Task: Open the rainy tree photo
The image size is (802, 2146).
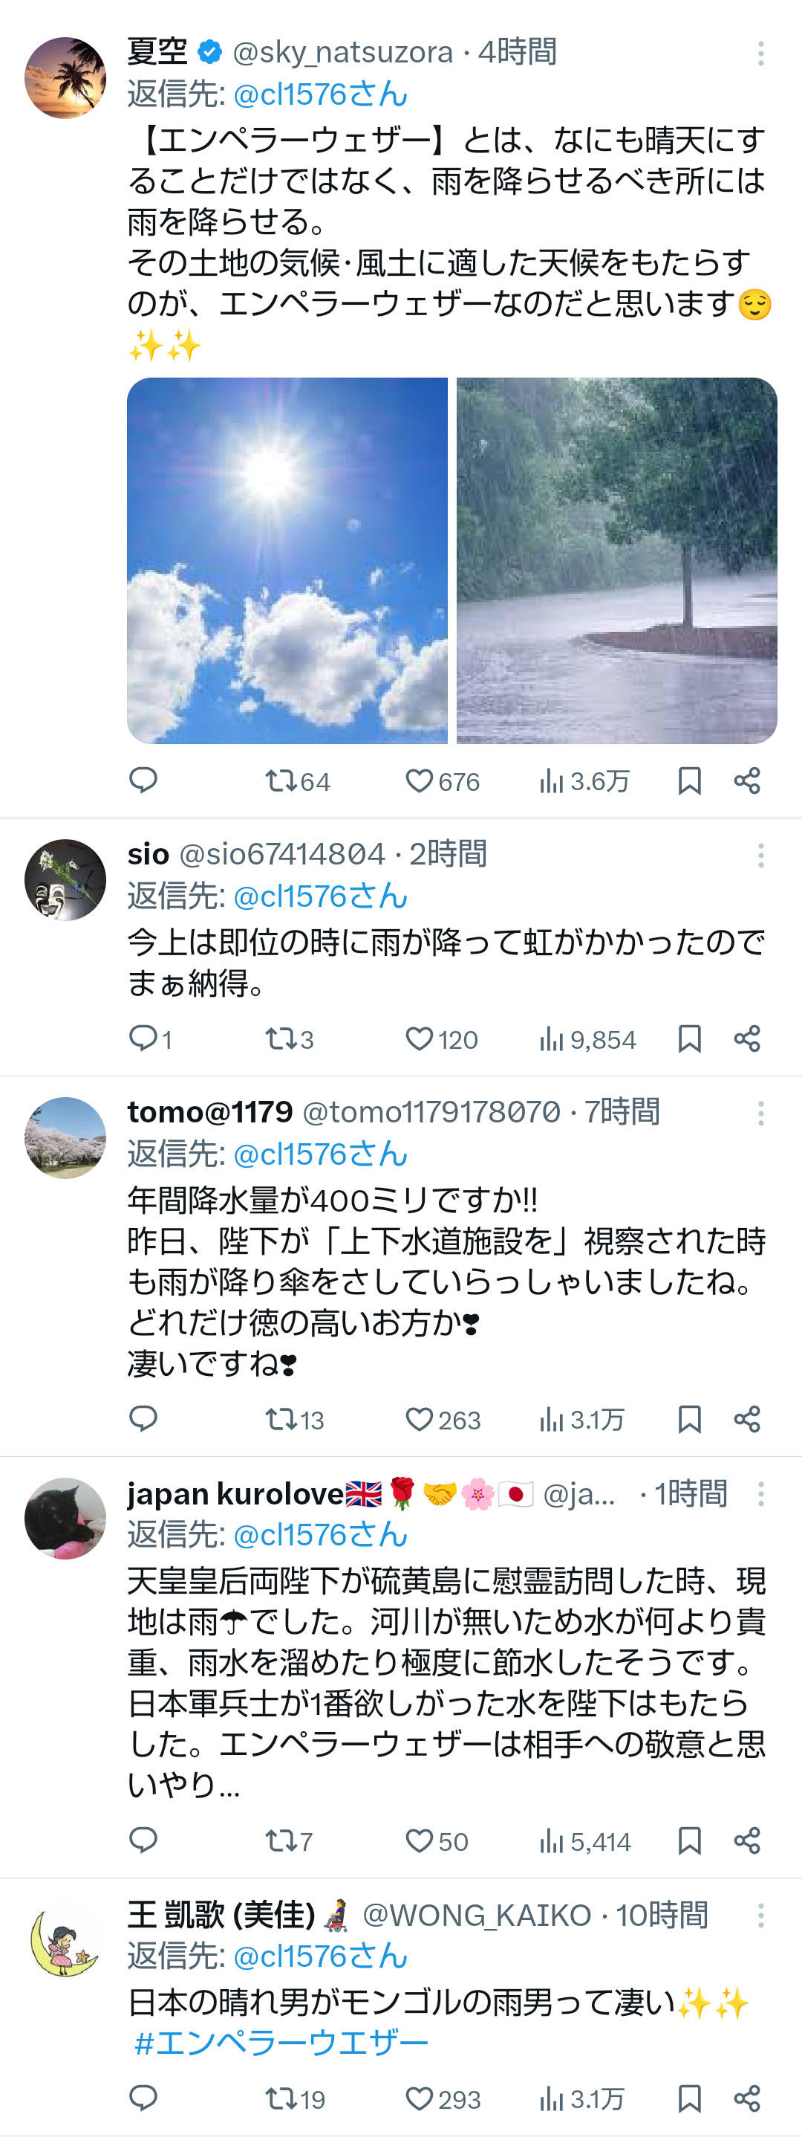Action: coord(616,560)
